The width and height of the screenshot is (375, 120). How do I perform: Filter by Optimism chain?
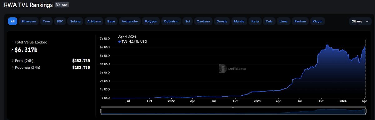click(x=171, y=22)
